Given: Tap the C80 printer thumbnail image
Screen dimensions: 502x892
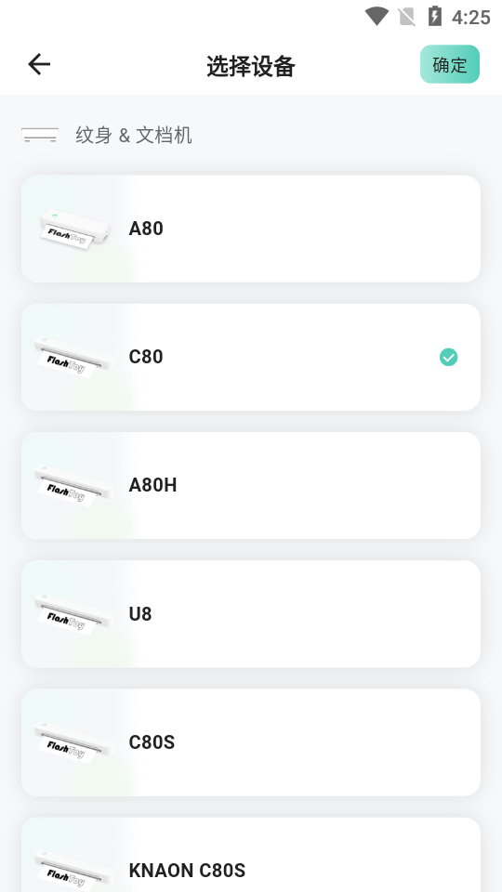Looking at the screenshot, I should pyautogui.click(x=74, y=357).
